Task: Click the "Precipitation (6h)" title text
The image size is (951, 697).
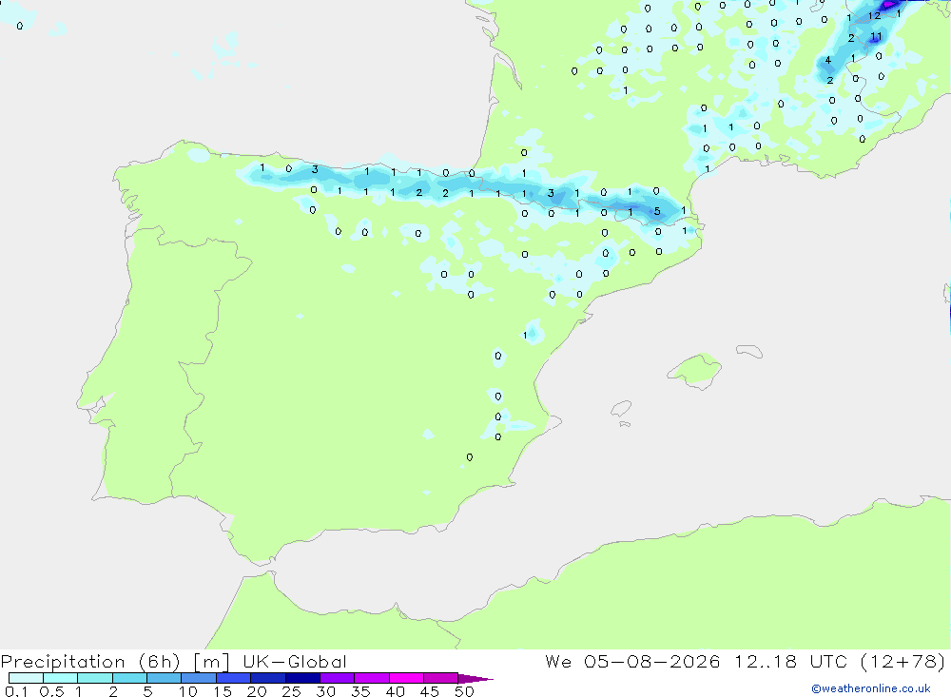Action: click(90, 662)
